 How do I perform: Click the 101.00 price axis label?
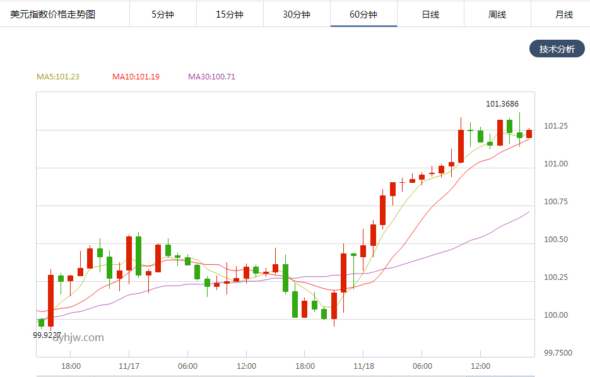click(x=556, y=164)
